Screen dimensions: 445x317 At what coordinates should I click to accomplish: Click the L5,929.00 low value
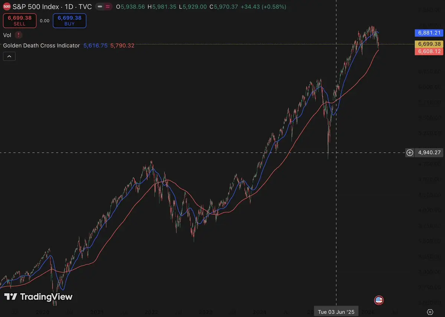[193, 7]
